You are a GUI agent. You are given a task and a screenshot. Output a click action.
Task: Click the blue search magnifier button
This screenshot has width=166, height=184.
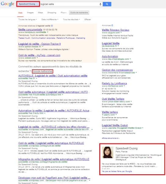107,4
